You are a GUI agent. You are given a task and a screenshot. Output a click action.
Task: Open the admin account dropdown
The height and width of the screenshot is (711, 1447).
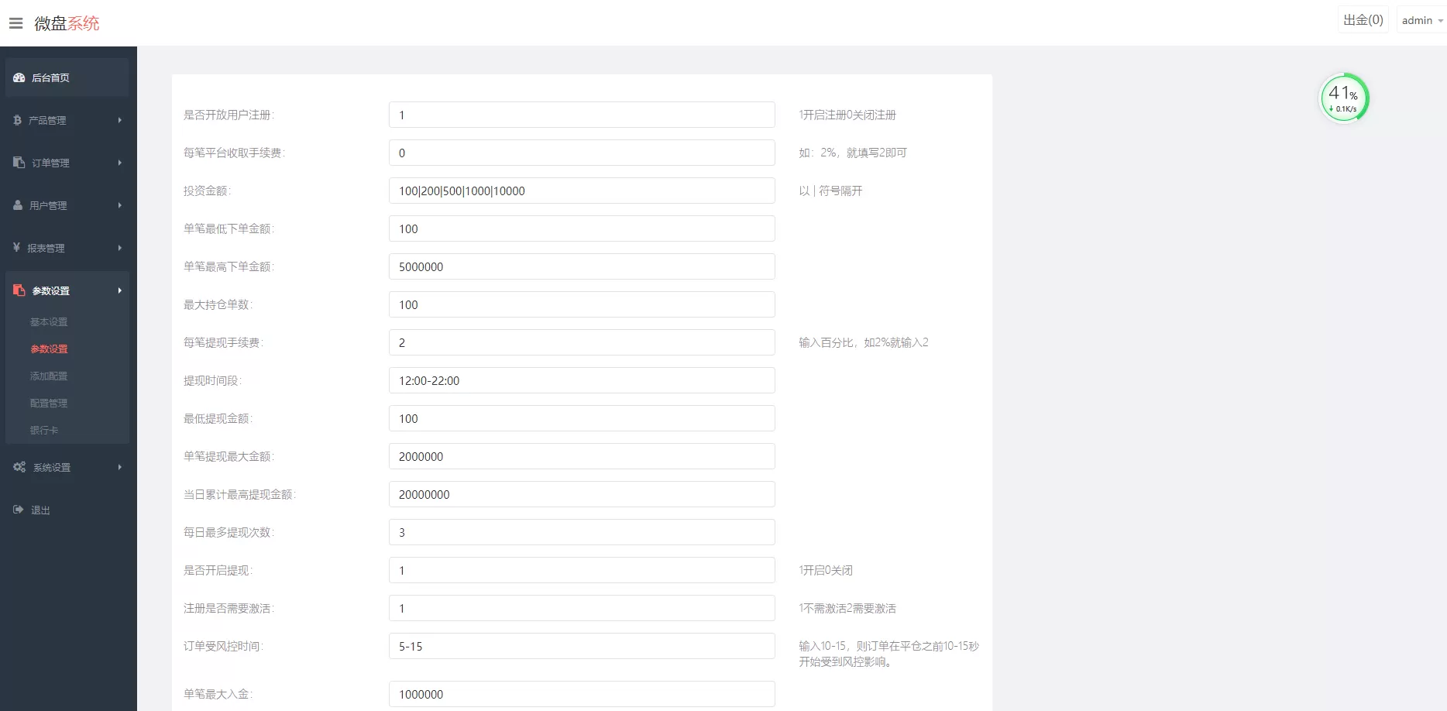[x=1420, y=19]
